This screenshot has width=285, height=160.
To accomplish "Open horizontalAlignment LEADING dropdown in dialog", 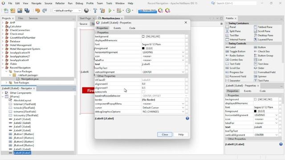I will 183,52.
